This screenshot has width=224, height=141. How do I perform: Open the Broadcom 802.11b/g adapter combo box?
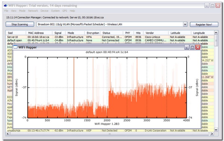coord(112,24)
